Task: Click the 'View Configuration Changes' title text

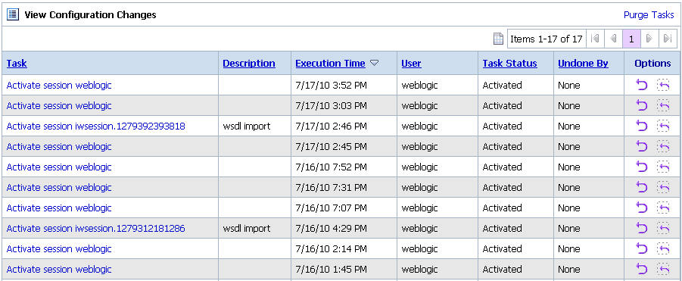Action: click(x=90, y=15)
